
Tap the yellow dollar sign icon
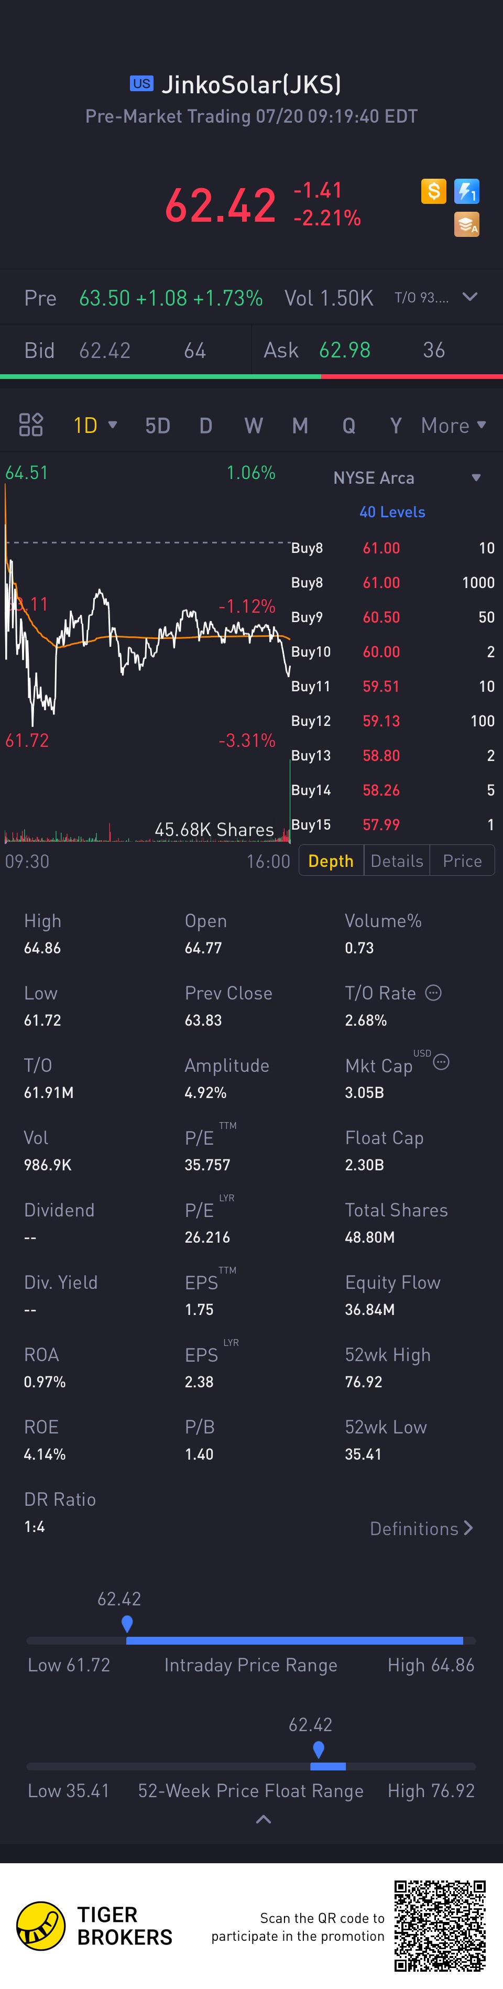tap(433, 191)
